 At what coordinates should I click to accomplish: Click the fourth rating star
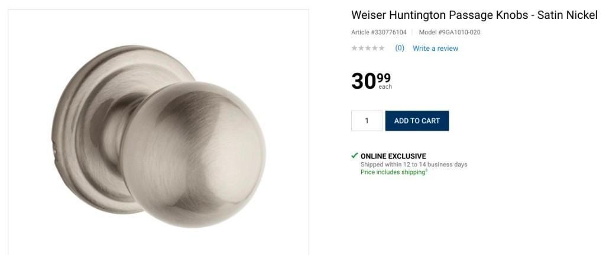coord(374,49)
